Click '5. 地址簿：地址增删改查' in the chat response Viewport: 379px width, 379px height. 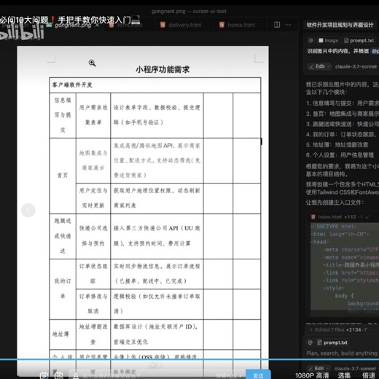coord(337,145)
